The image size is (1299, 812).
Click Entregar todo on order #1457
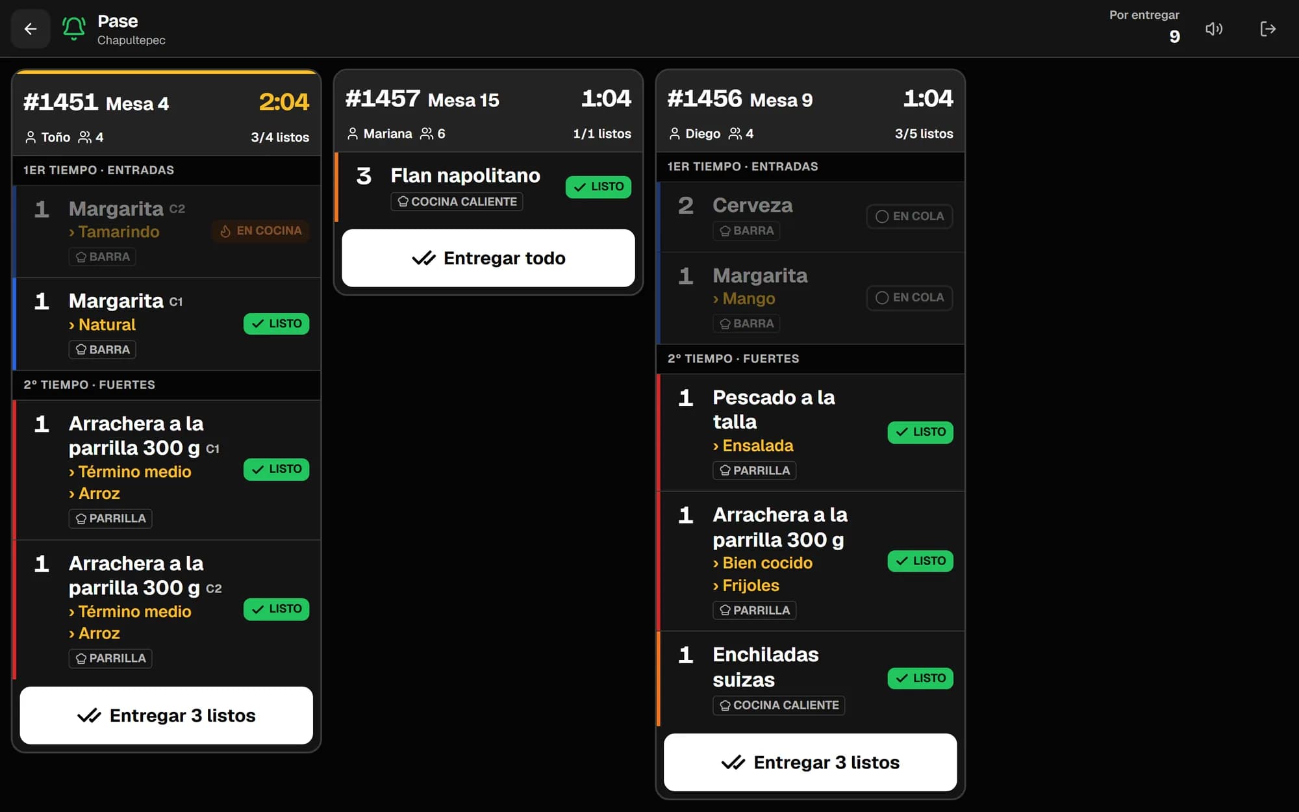tap(488, 258)
